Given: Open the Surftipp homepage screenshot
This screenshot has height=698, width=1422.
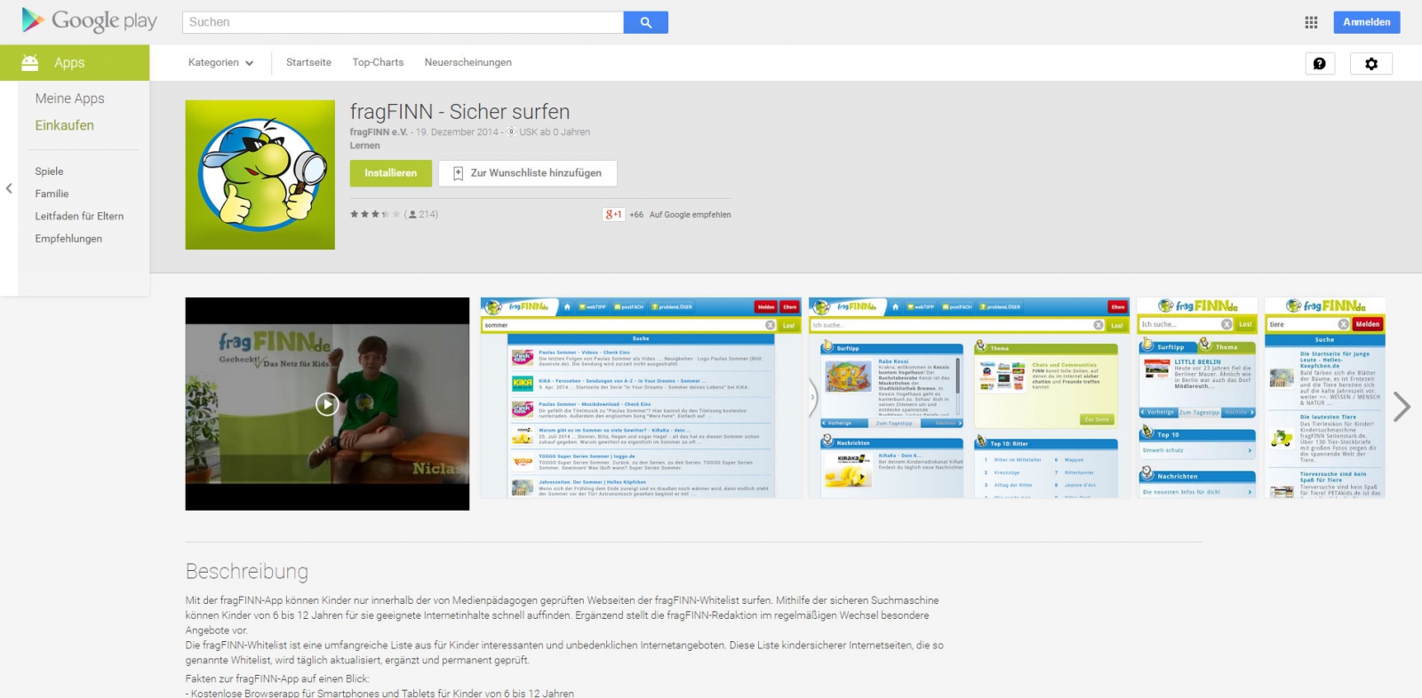Looking at the screenshot, I should [x=969, y=398].
